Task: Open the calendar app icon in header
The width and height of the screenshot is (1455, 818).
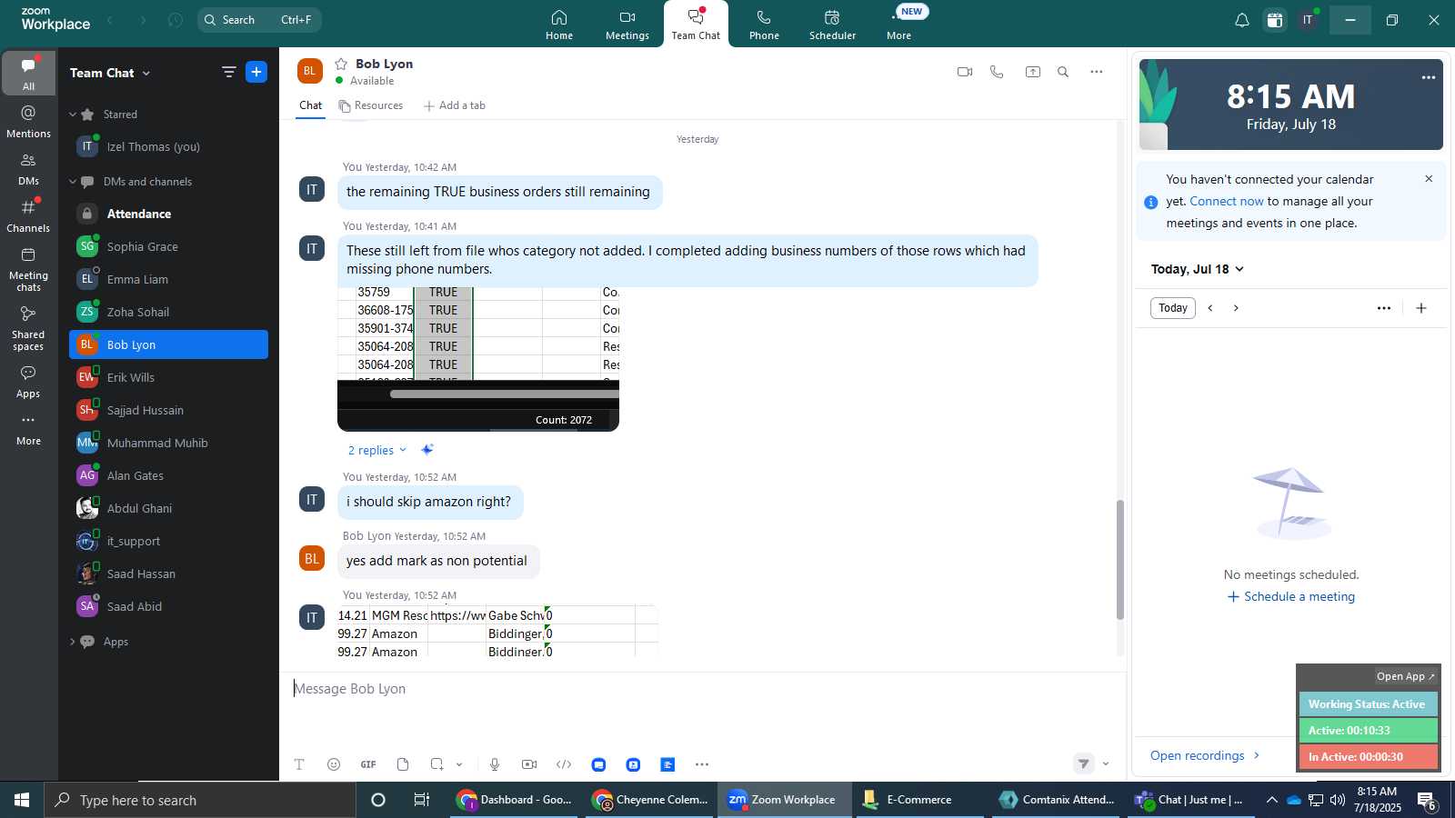Action: click(1275, 20)
